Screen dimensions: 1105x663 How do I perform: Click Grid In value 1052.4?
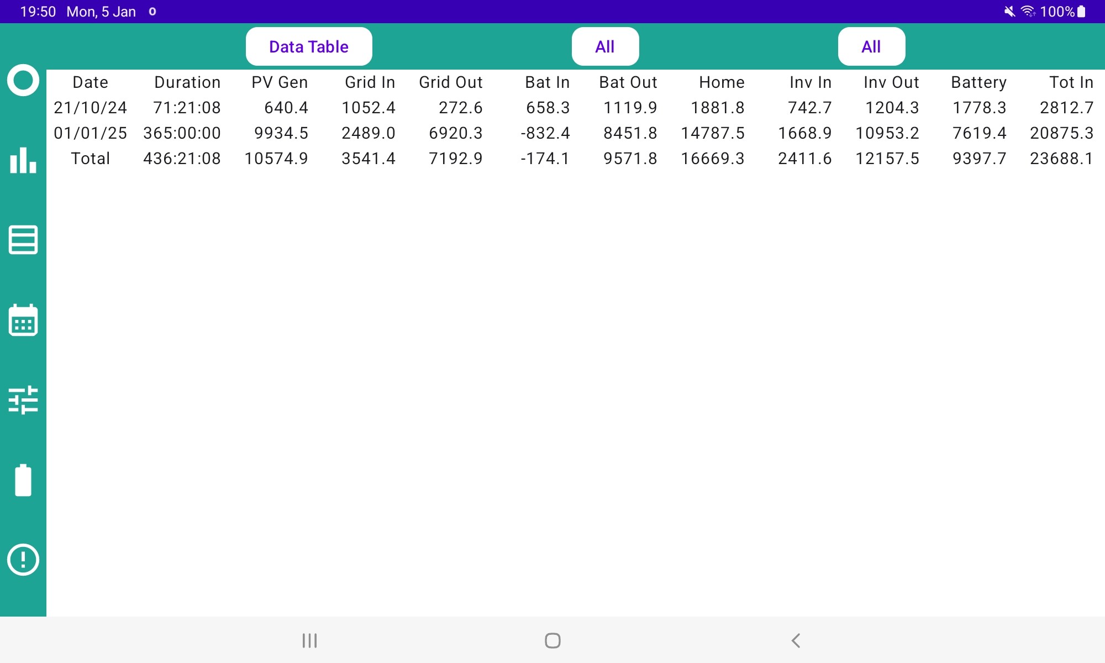[x=369, y=108]
